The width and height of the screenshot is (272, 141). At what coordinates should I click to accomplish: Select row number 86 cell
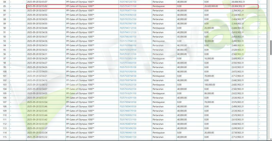tap(5, 11)
